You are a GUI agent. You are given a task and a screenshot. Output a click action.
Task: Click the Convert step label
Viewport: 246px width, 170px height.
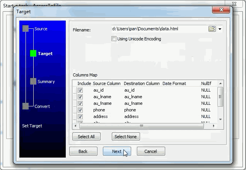coord(42,106)
